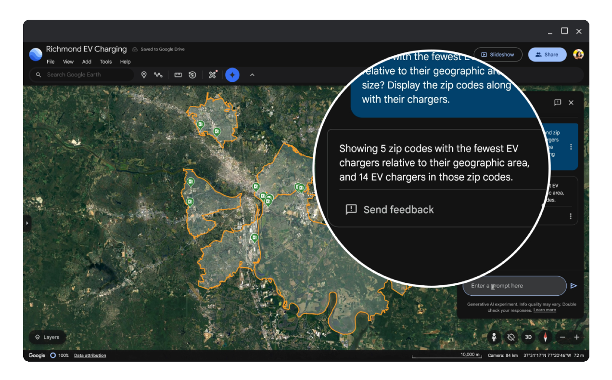
Task: Click the latitude and longitude coordinates readout
Action: point(548,355)
